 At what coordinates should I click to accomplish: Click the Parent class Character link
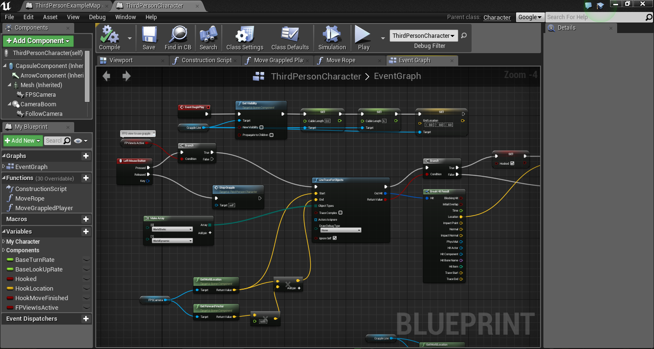point(497,17)
